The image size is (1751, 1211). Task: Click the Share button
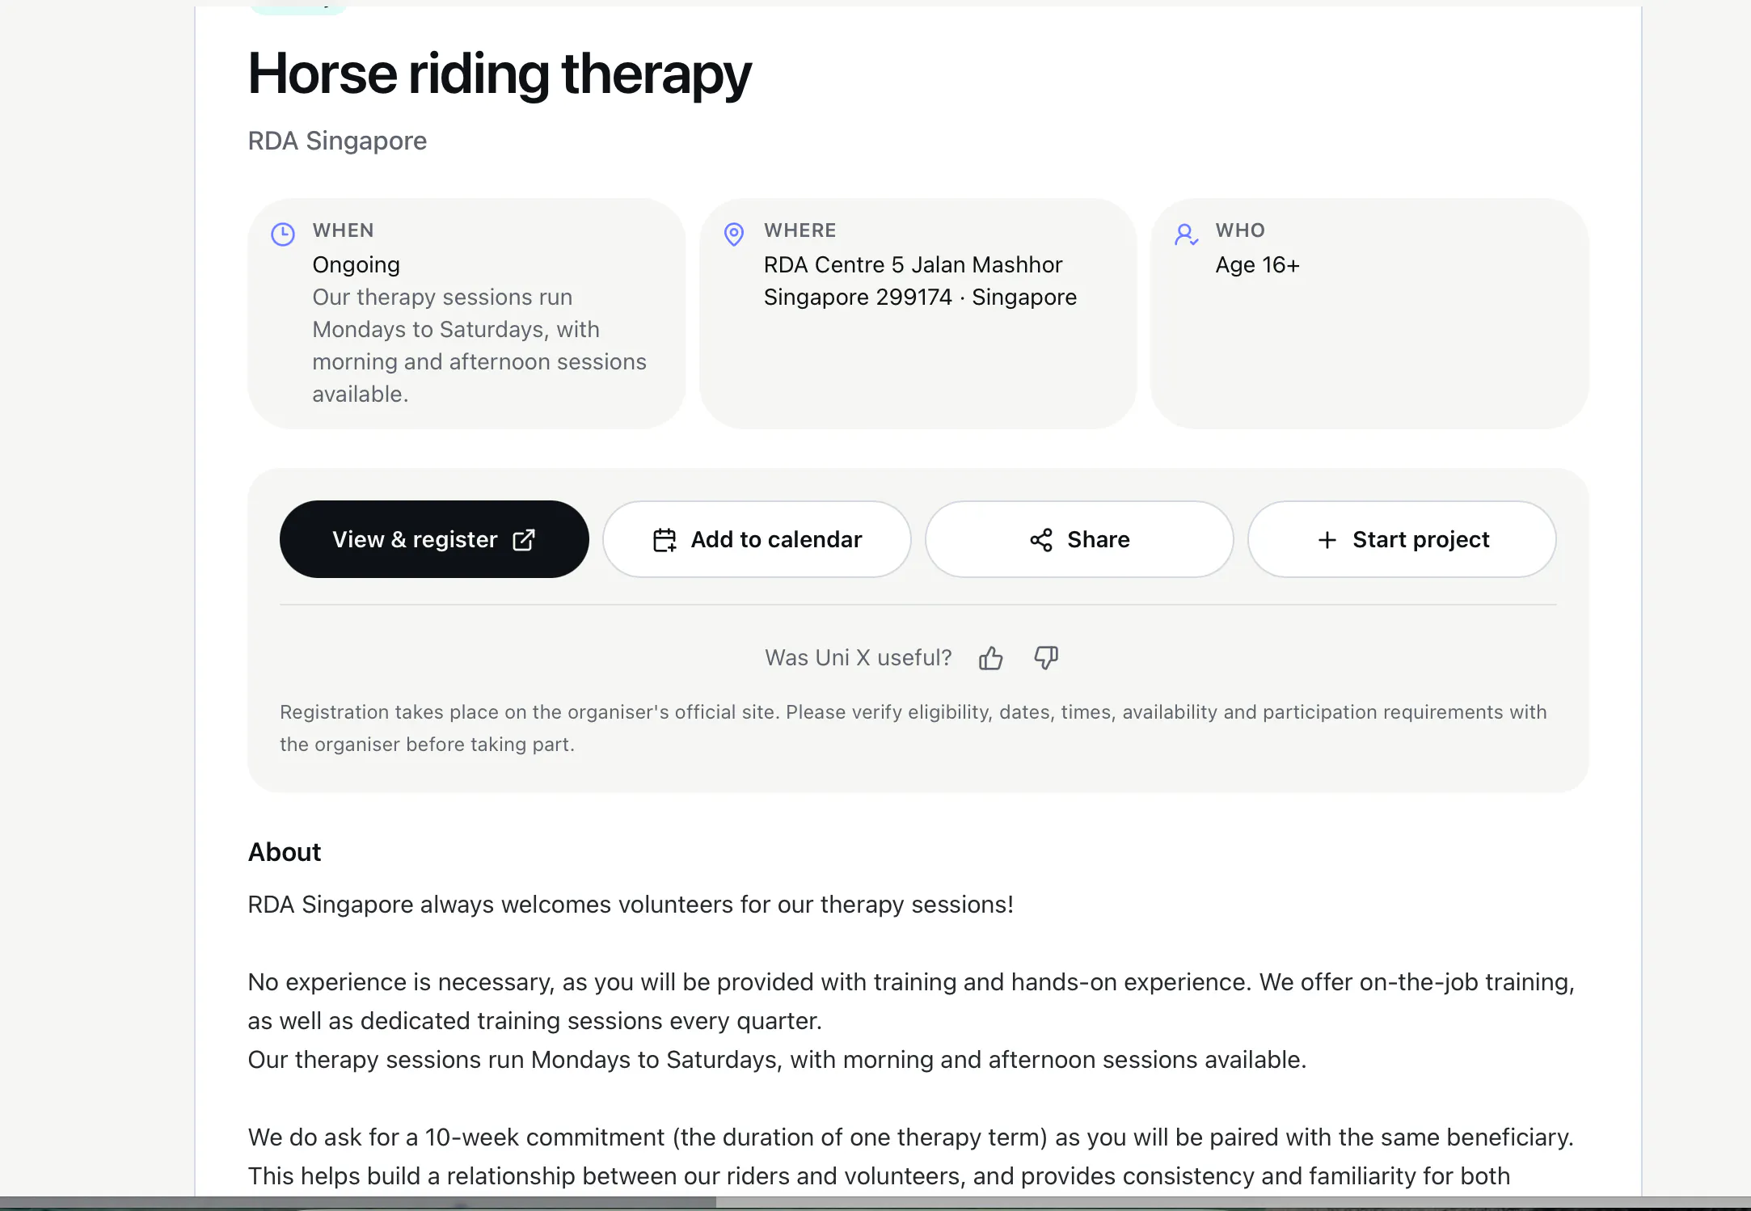click(x=1079, y=539)
